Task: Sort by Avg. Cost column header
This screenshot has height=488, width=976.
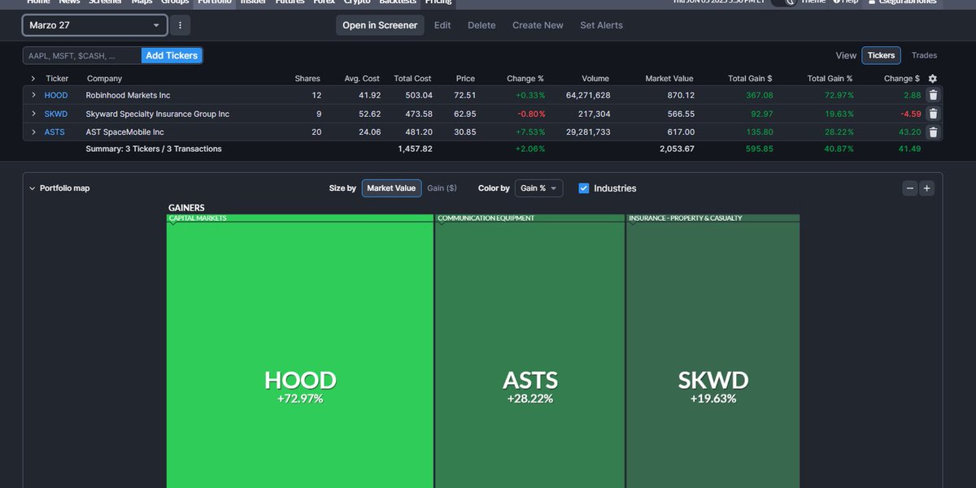Action: click(x=360, y=79)
